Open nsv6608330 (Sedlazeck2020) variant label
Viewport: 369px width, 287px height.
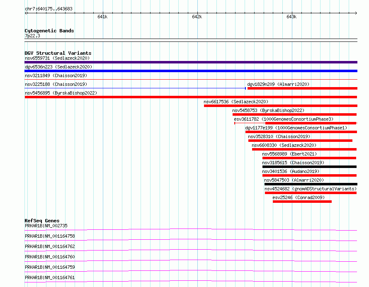click(x=284, y=145)
